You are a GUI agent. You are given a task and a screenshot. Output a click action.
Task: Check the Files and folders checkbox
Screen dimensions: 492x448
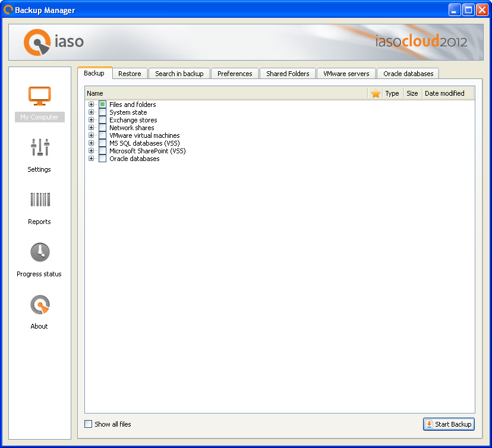pos(102,104)
